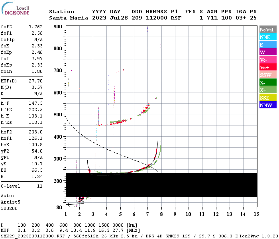Click the SSE yellow legend swatch
Image resolution: width=279 pixels, height=239 pixels.
click(x=268, y=97)
